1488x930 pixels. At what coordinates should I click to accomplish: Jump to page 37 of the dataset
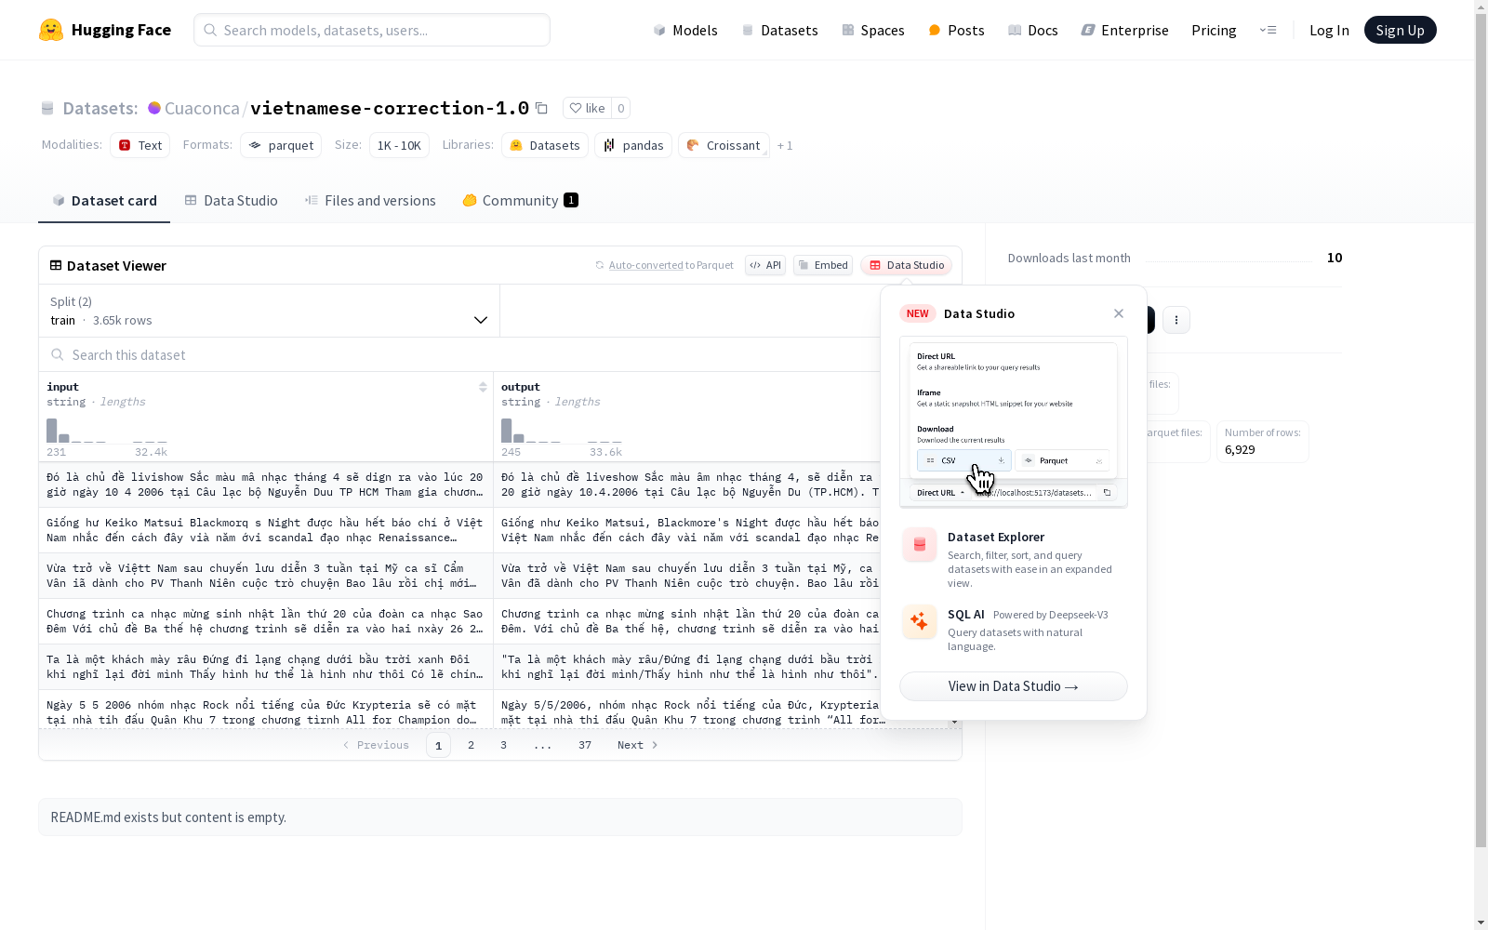coord(585,745)
